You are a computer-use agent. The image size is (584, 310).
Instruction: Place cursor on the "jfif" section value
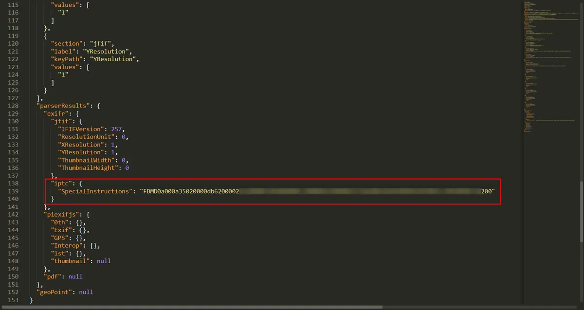coord(101,43)
